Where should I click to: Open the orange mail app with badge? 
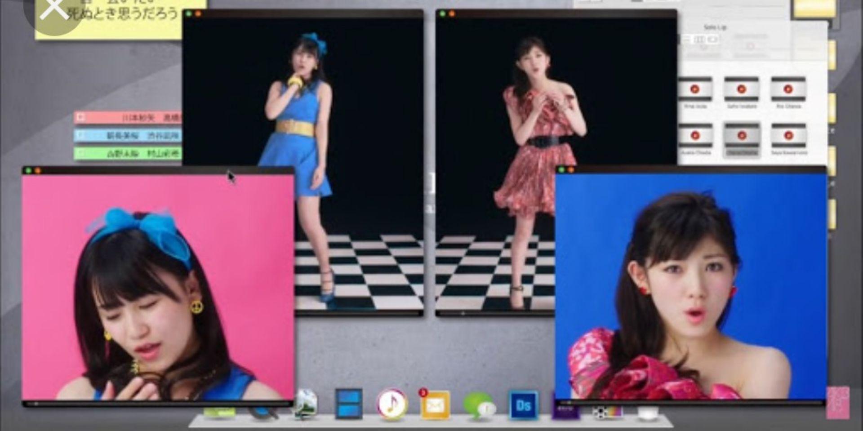click(434, 405)
